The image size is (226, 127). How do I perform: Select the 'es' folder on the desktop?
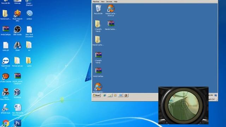coord(29,46)
